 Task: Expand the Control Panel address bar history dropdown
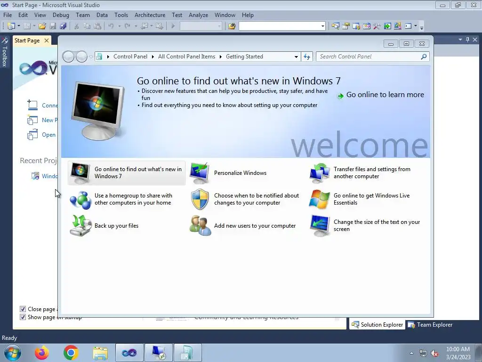click(x=296, y=57)
